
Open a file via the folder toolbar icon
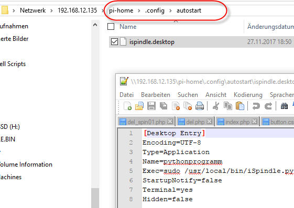(139, 106)
